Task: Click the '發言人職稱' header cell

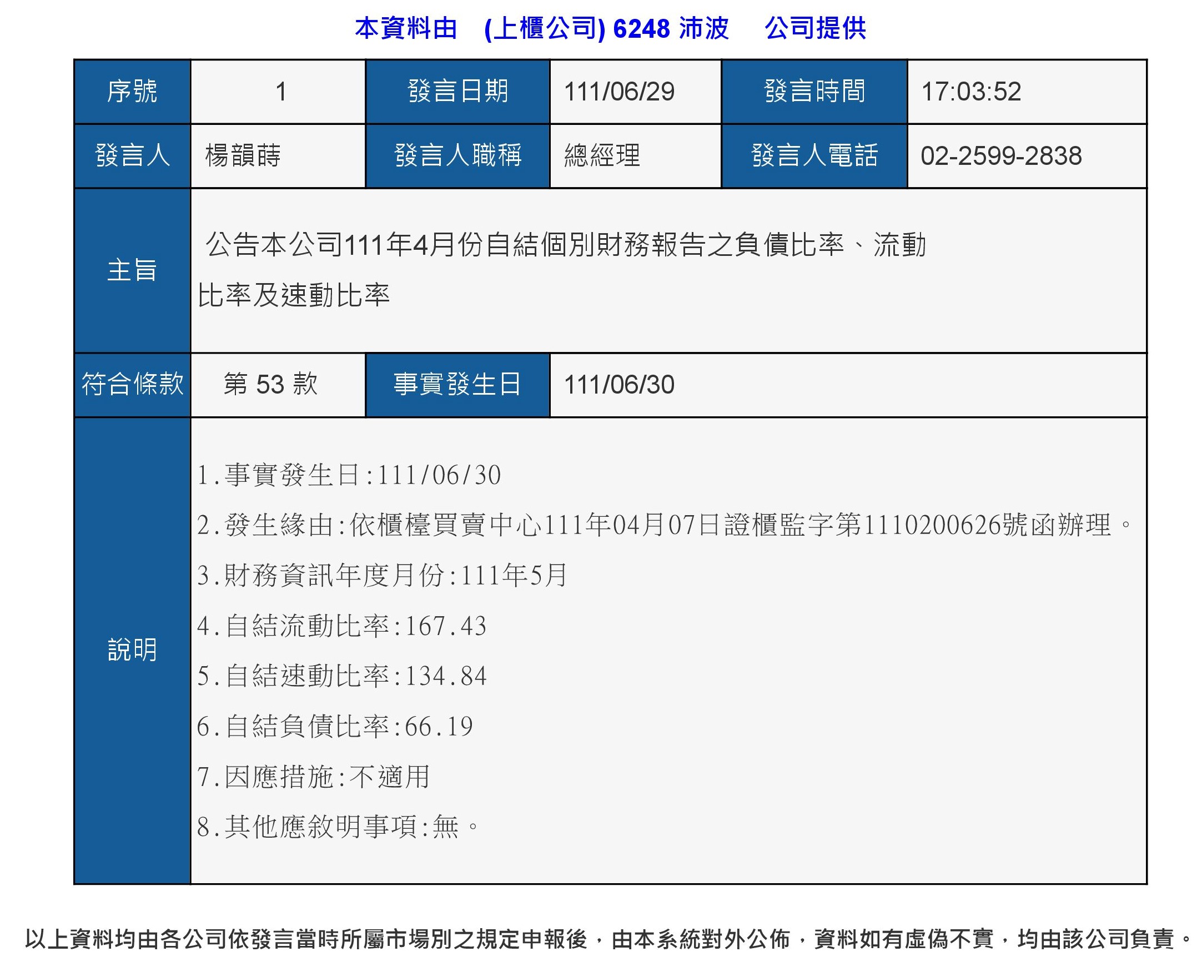Action: [x=457, y=155]
